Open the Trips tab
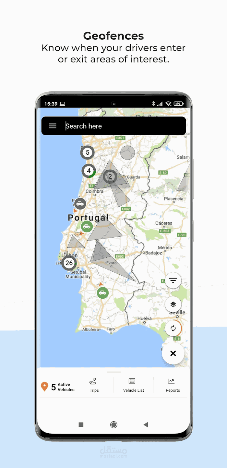 (x=94, y=385)
